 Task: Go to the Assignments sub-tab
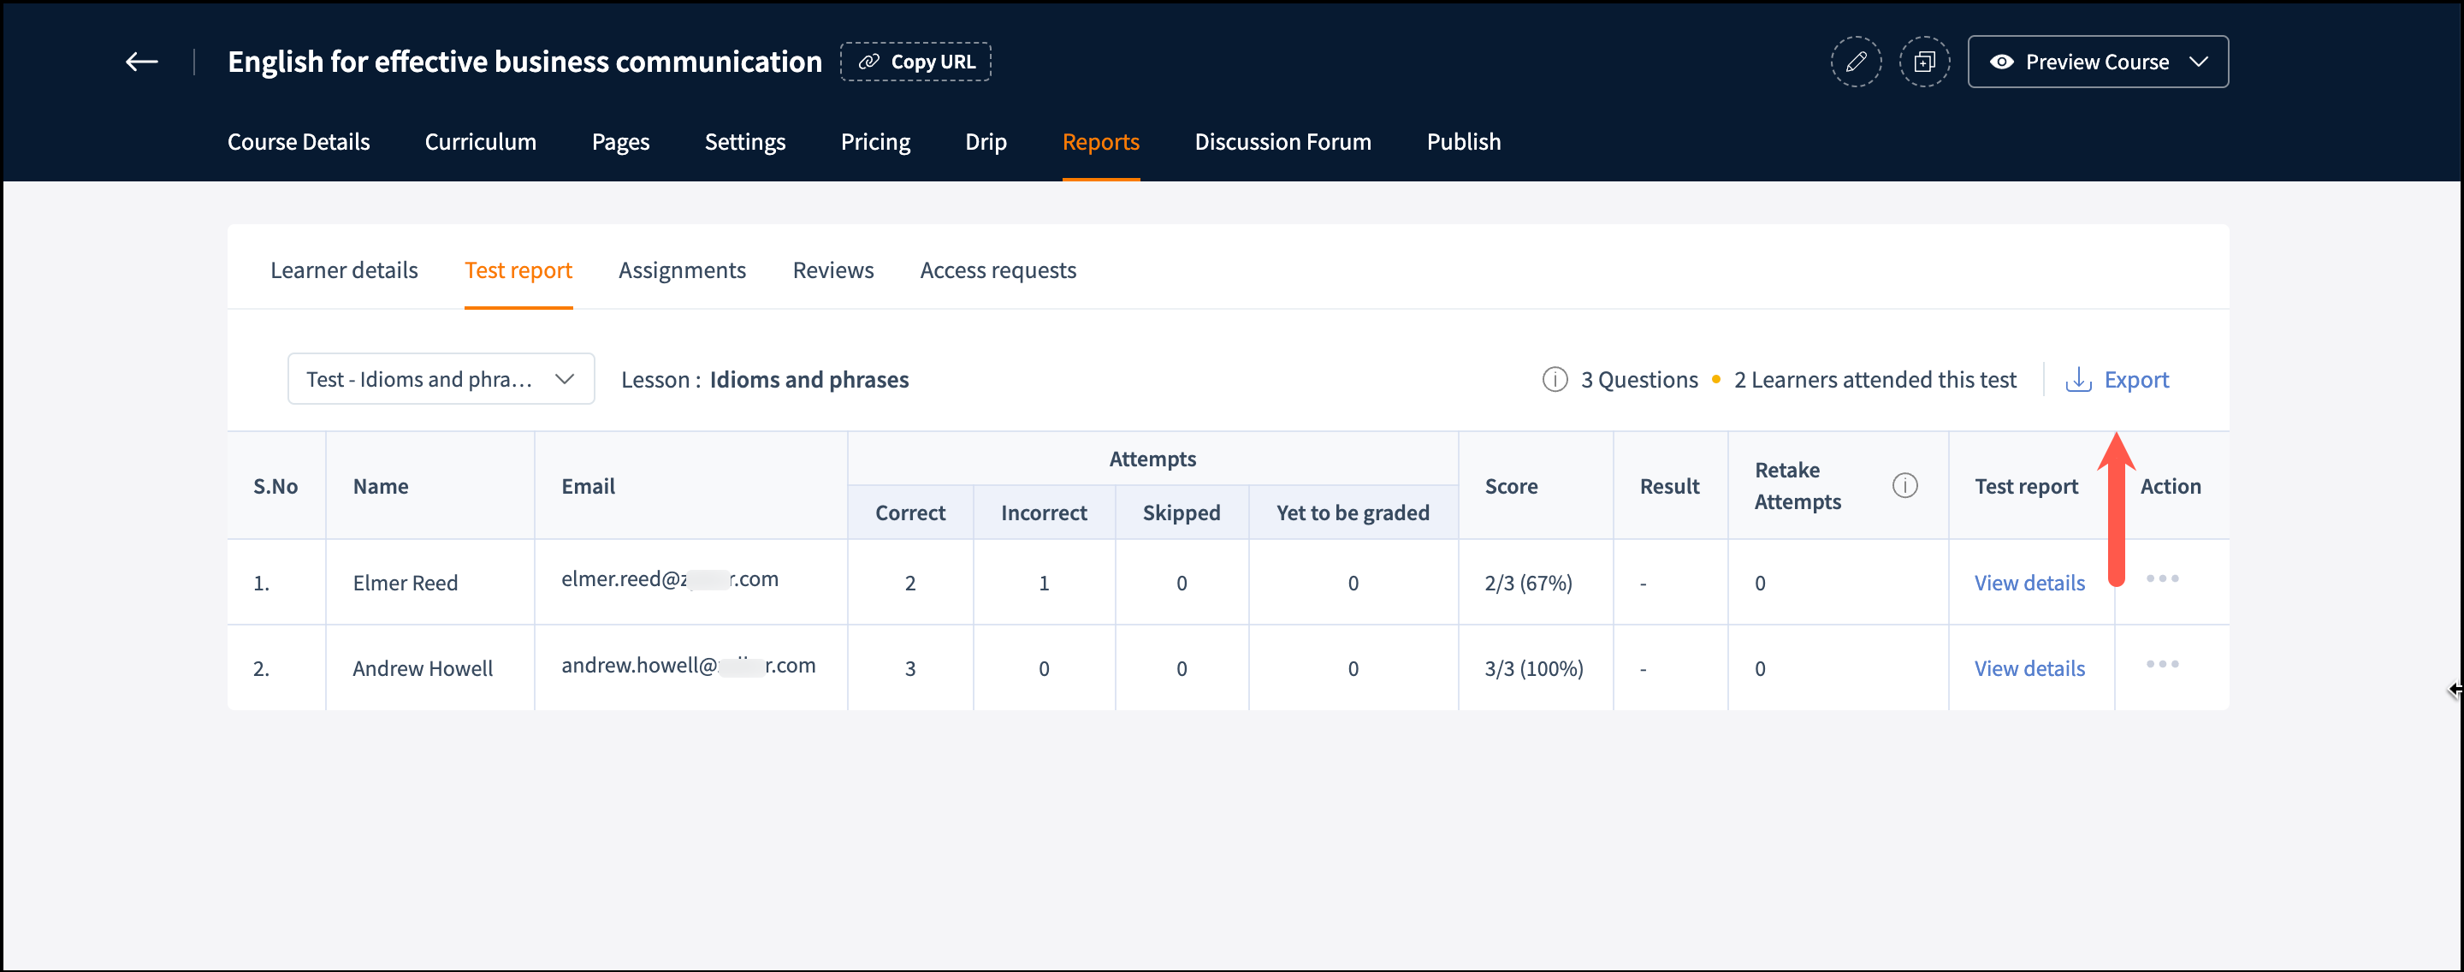[x=681, y=270]
